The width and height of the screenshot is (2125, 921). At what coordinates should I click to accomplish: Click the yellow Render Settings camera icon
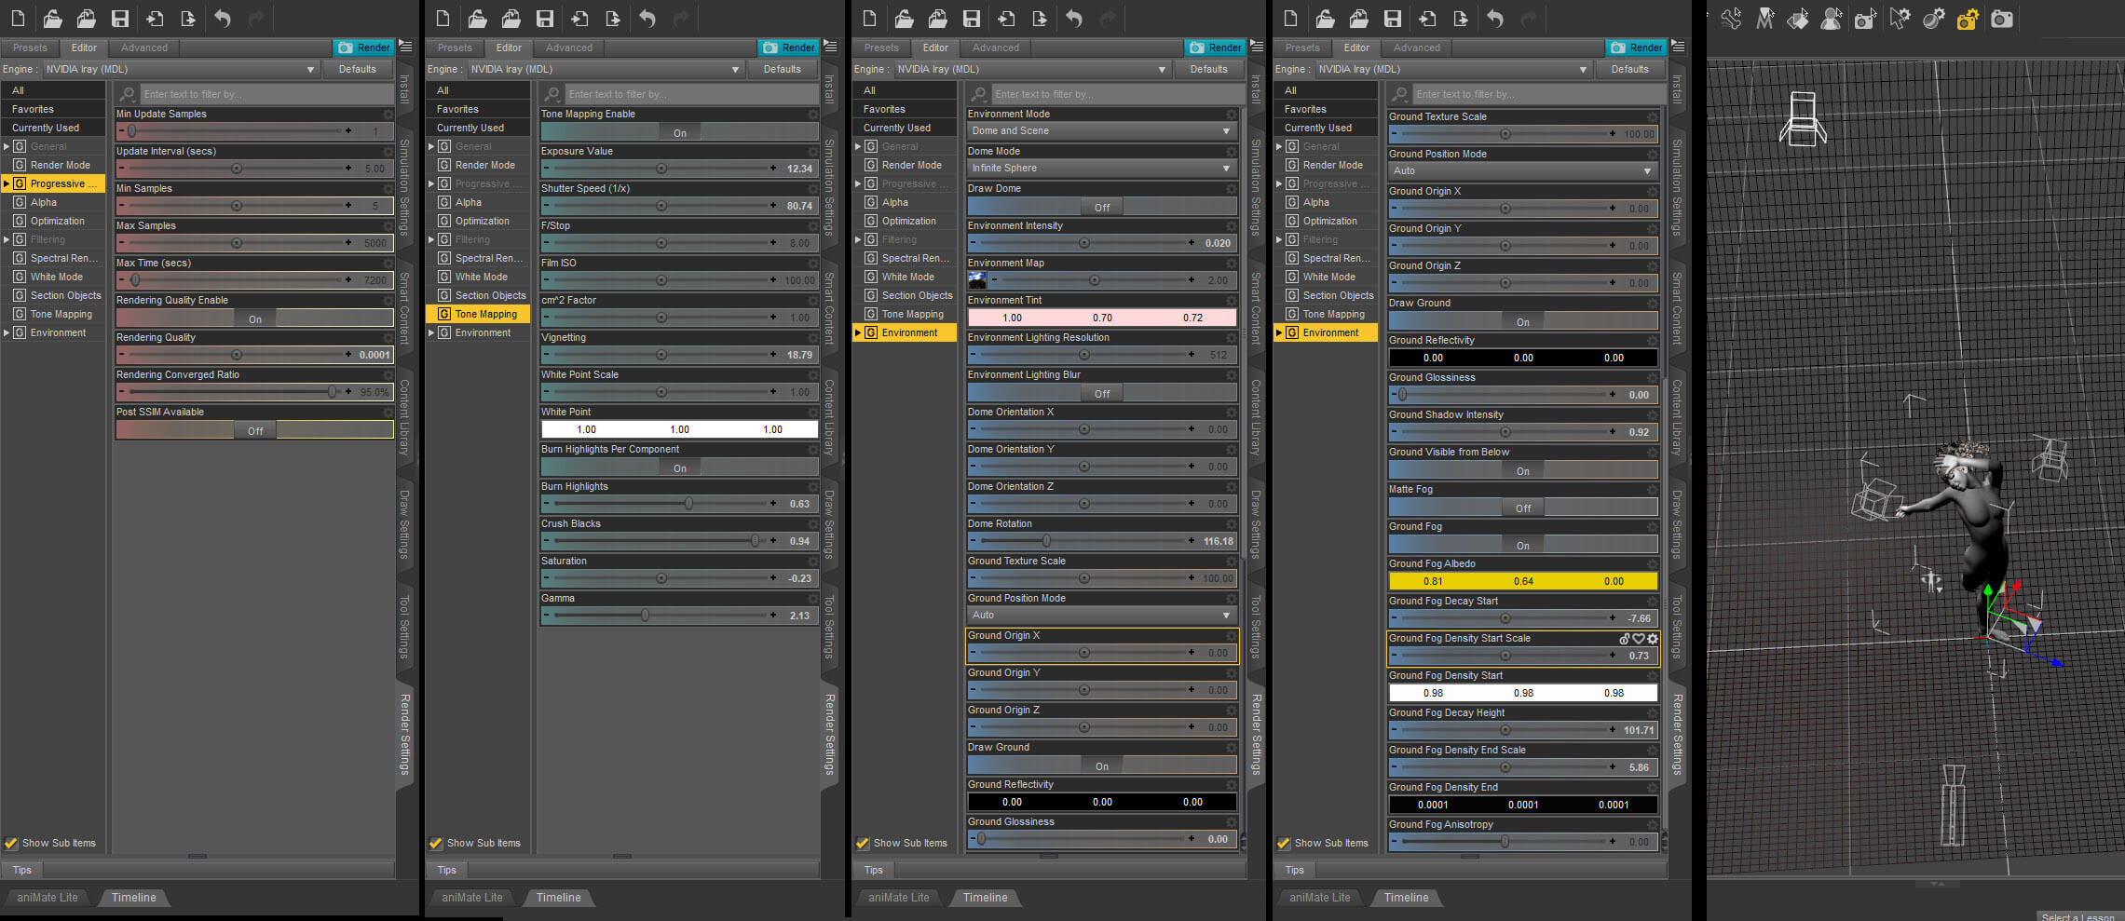click(1968, 19)
